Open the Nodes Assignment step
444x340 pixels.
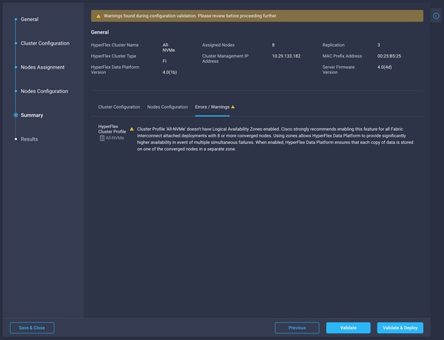(x=42, y=67)
